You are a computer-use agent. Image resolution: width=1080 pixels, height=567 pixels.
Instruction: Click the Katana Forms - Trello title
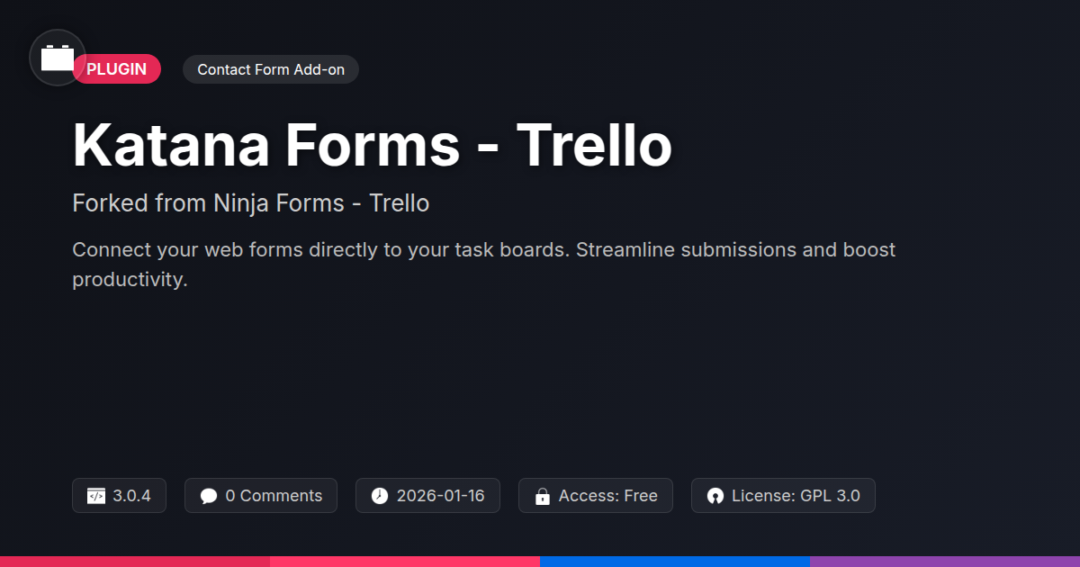372,146
